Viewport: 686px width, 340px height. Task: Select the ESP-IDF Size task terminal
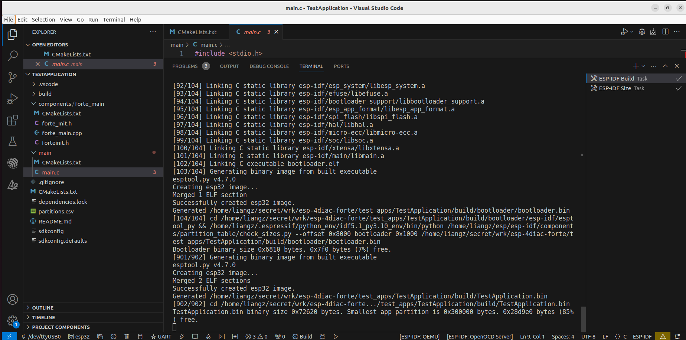636,88
